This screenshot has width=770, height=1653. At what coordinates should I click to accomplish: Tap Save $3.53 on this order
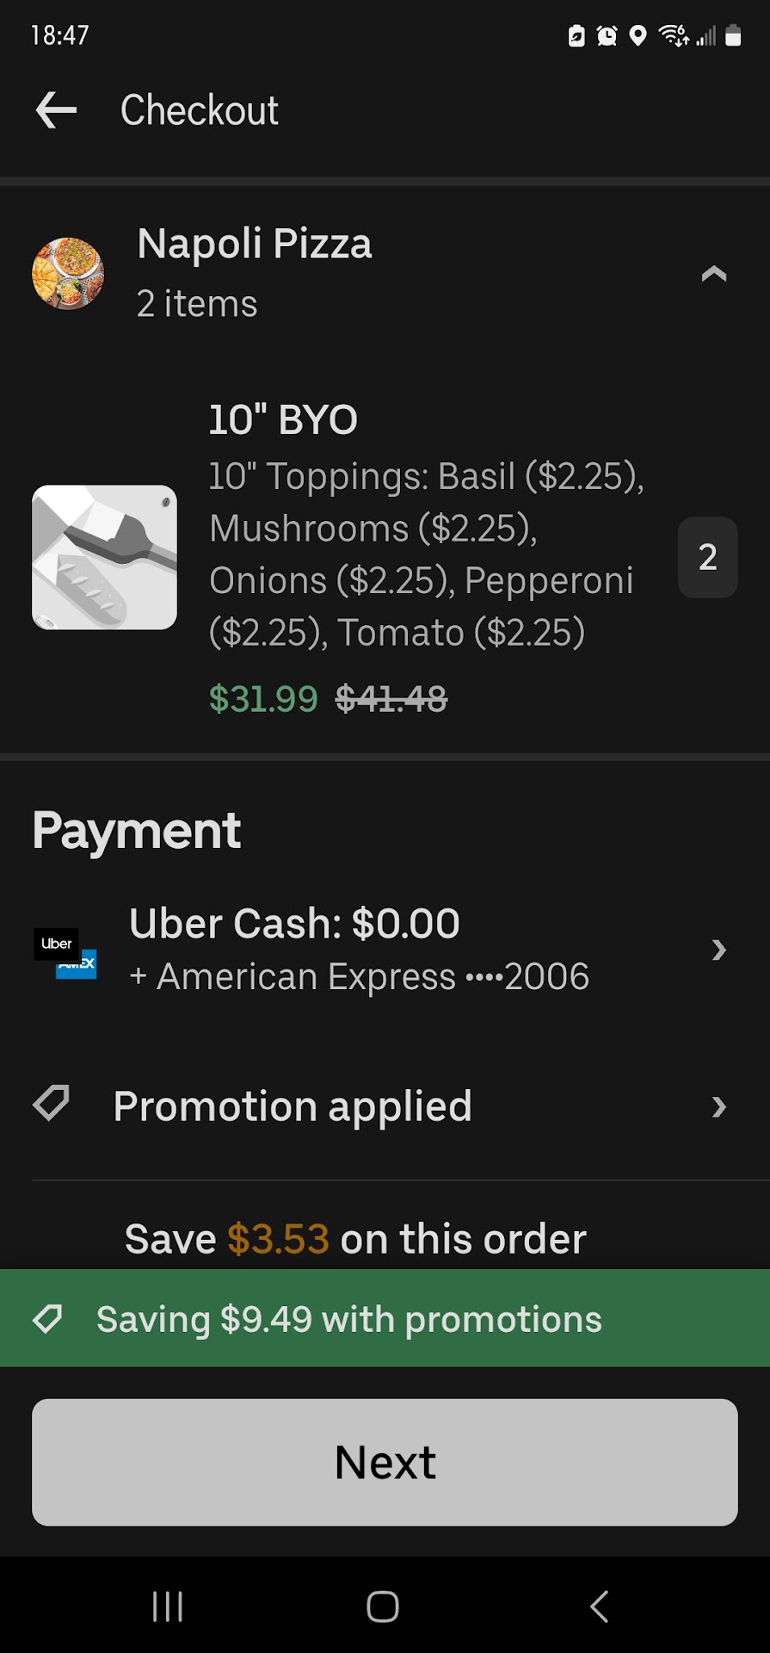pos(355,1239)
